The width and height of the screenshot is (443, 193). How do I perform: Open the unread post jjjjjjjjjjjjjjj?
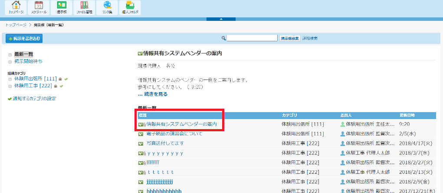160,182
